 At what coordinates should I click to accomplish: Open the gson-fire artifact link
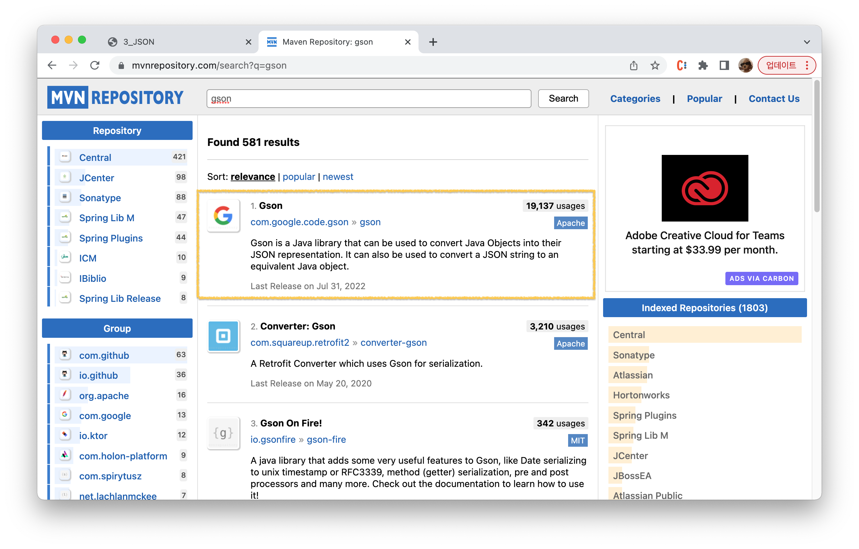tap(327, 439)
